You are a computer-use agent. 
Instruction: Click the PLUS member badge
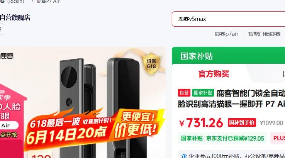coord(279,138)
